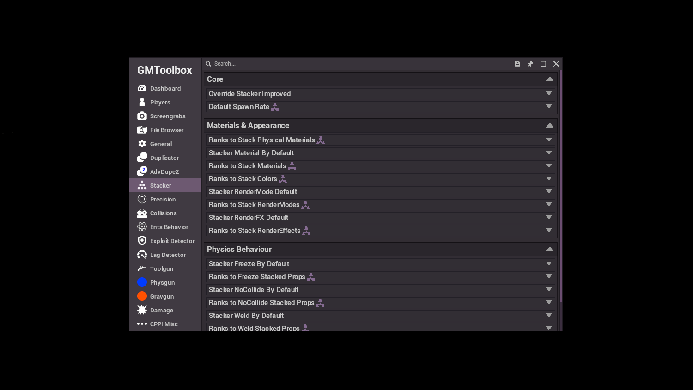Screen dimensions: 693x390
Task: Click the Duplicator icon in sidebar
Action: [142, 158]
